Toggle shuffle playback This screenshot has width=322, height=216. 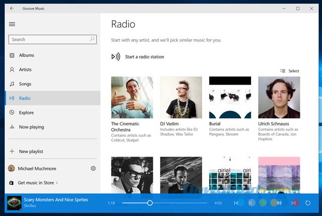click(293, 203)
